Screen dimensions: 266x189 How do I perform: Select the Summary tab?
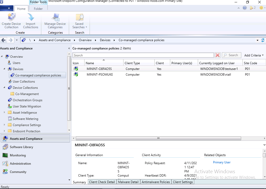79,182
